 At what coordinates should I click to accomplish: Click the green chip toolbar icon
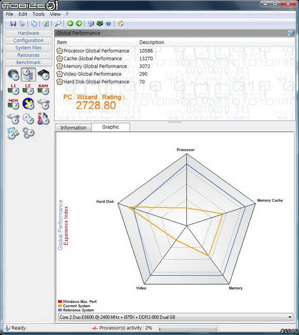tap(100, 23)
